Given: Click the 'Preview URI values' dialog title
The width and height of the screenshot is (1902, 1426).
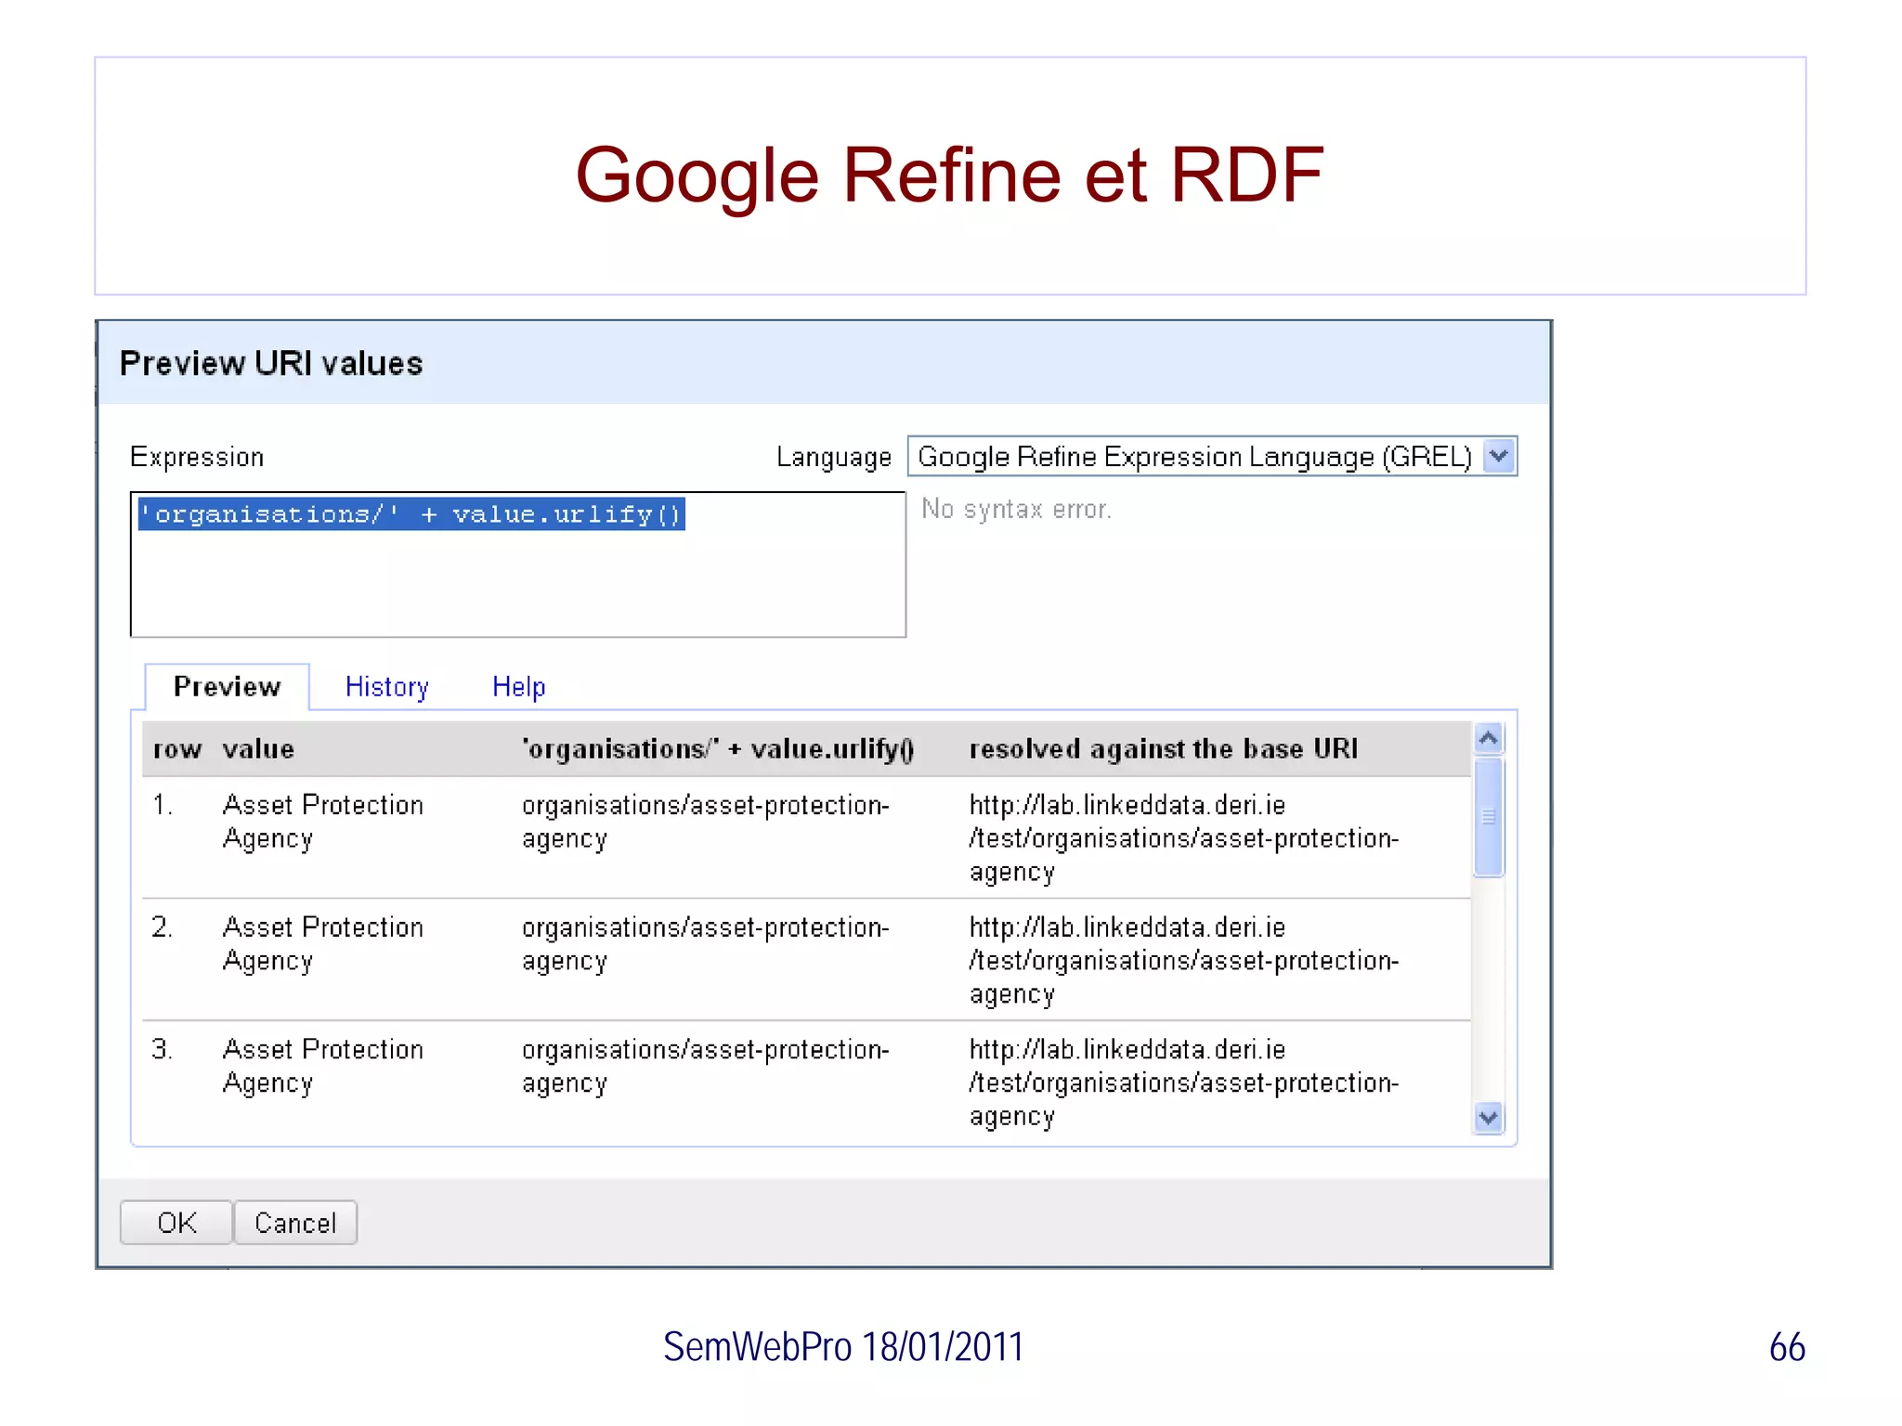Looking at the screenshot, I should tap(271, 363).
